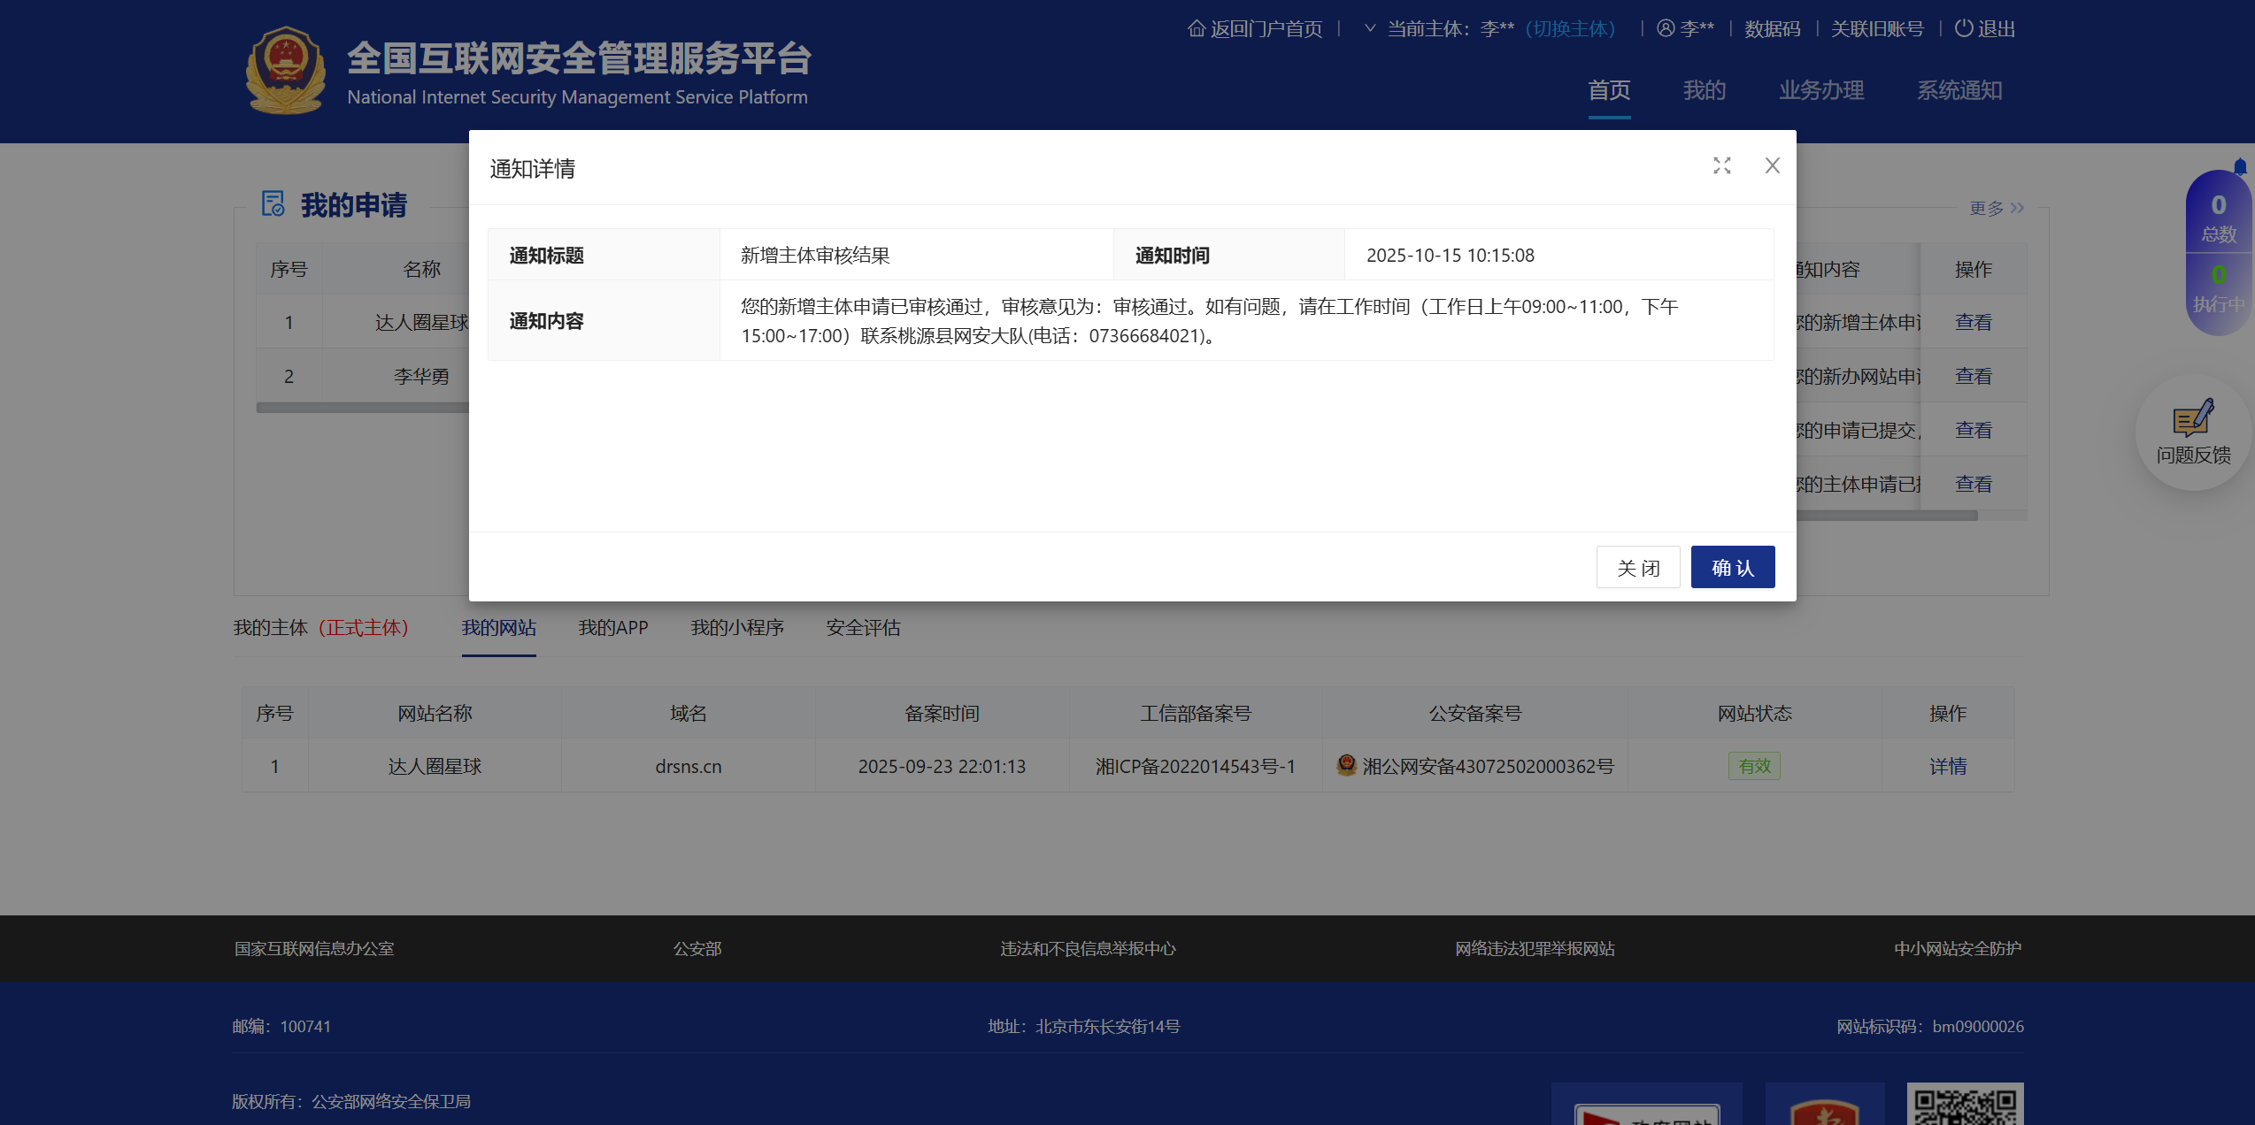Click the document icon beside 我的申请

[273, 204]
